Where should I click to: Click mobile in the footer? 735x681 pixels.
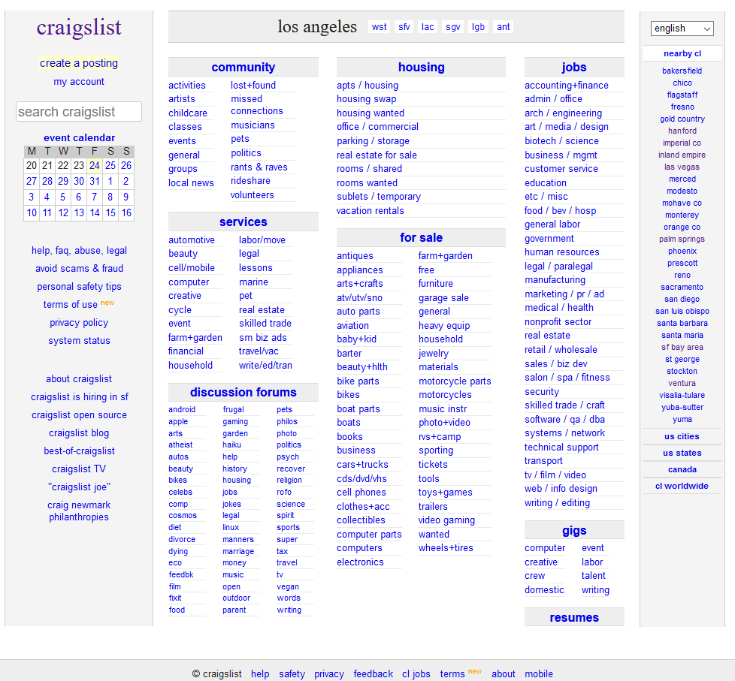(539, 674)
